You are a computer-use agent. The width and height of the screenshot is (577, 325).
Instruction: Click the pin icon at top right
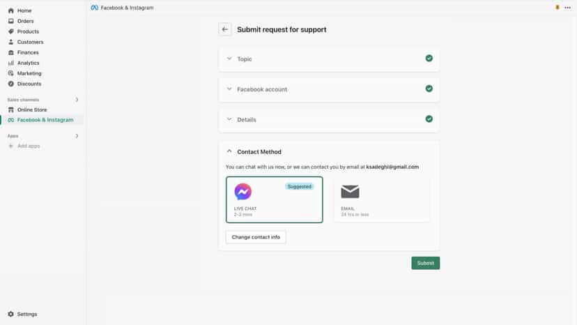tap(557, 8)
